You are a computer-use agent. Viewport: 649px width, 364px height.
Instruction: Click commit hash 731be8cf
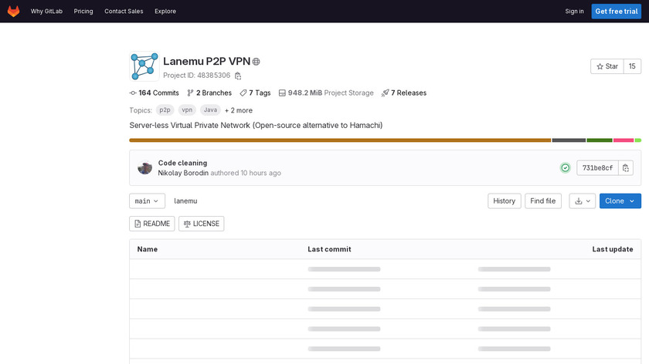coord(597,168)
